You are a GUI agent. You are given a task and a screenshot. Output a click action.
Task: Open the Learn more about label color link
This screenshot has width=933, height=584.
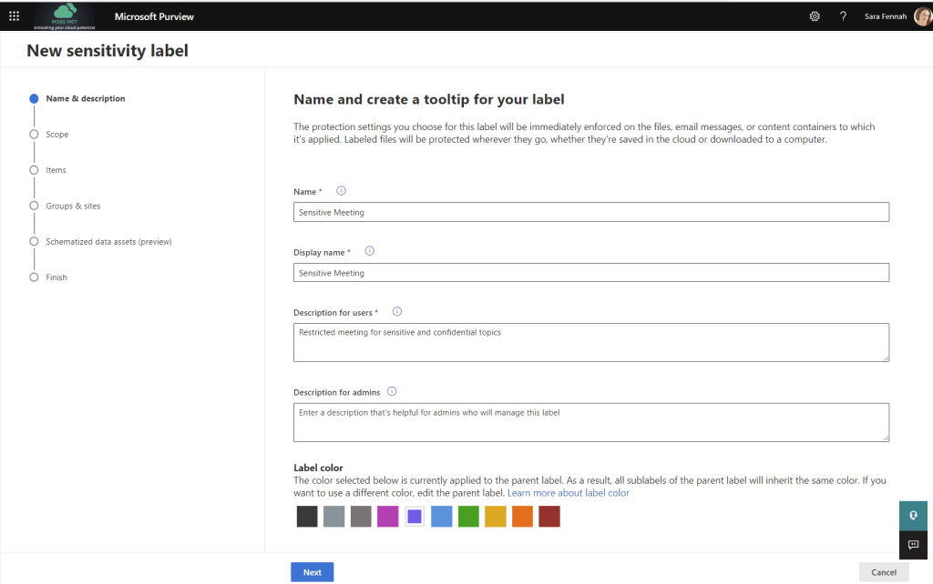coord(568,492)
